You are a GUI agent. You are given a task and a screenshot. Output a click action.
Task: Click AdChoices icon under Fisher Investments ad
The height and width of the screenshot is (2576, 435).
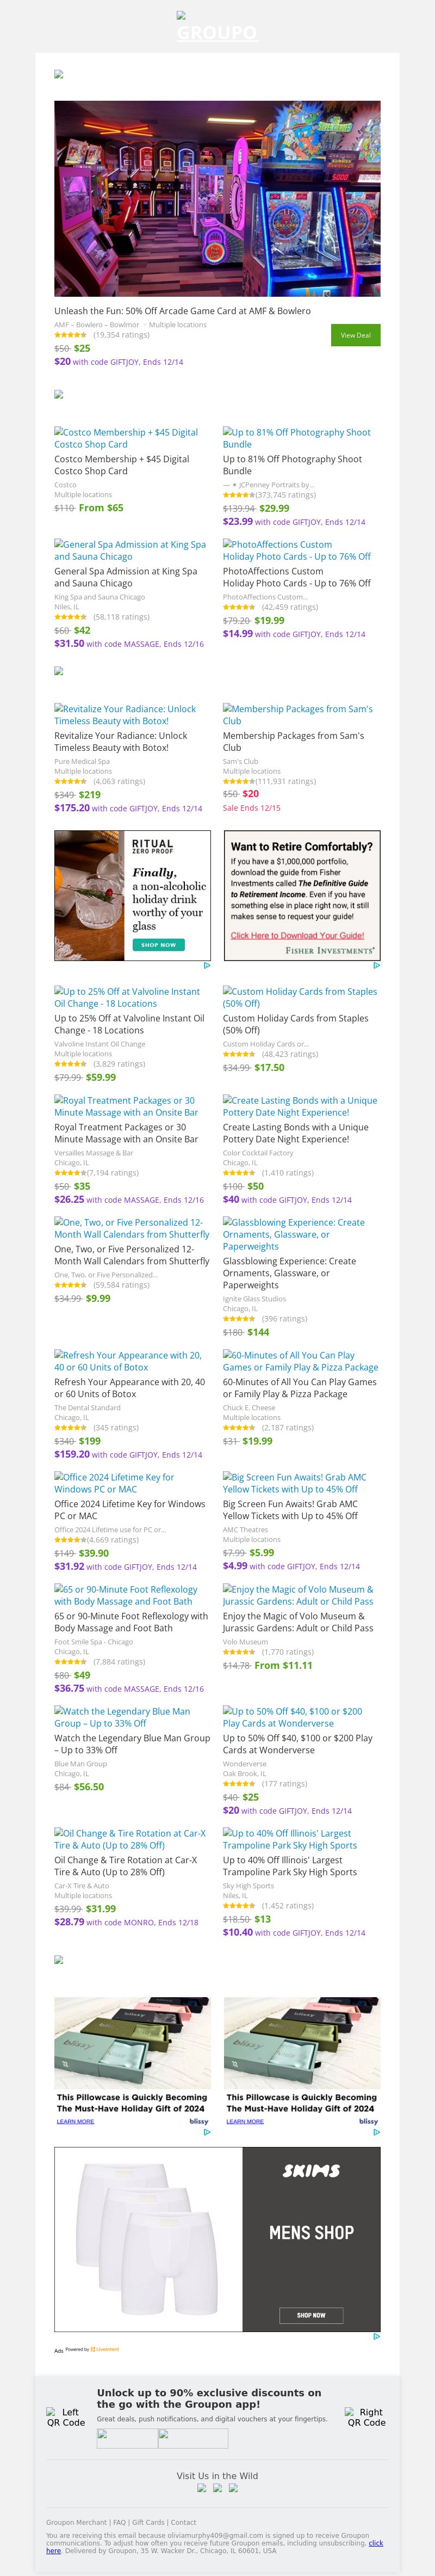tap(376, 965)
